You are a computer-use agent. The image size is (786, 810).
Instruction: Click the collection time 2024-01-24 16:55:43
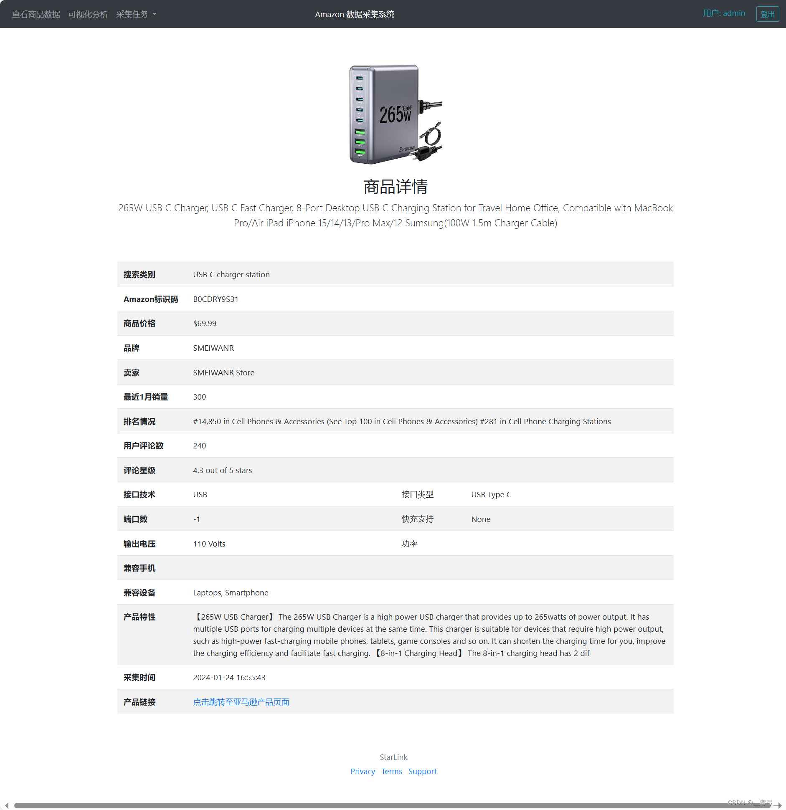[229, 677]
